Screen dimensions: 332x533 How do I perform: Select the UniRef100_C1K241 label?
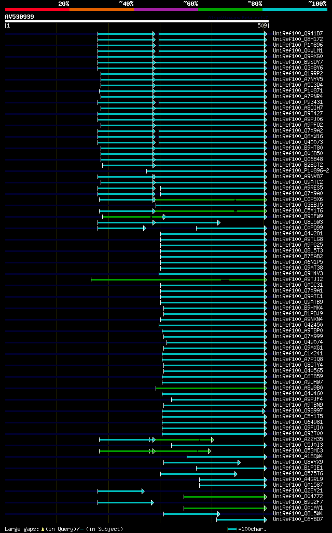[298, 354]
